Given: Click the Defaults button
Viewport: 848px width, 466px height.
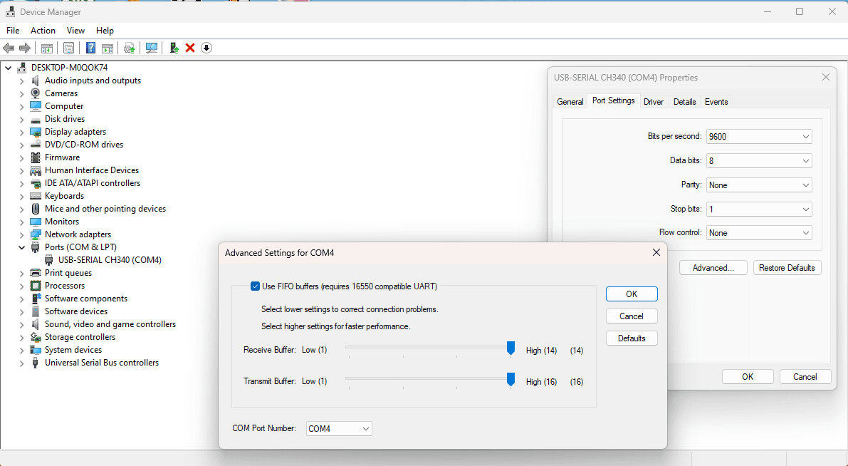Looking at the screenshot, I should (x=632, y=338).
